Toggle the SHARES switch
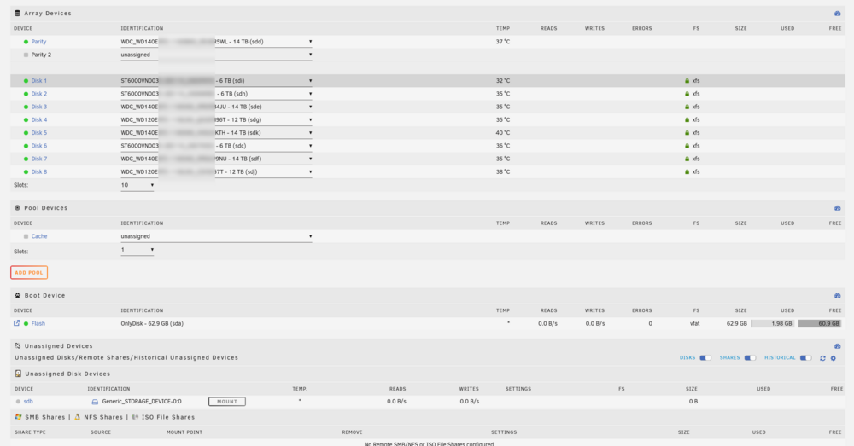Image resolution: width=854 pixels, height=446 pixels. 750,358
